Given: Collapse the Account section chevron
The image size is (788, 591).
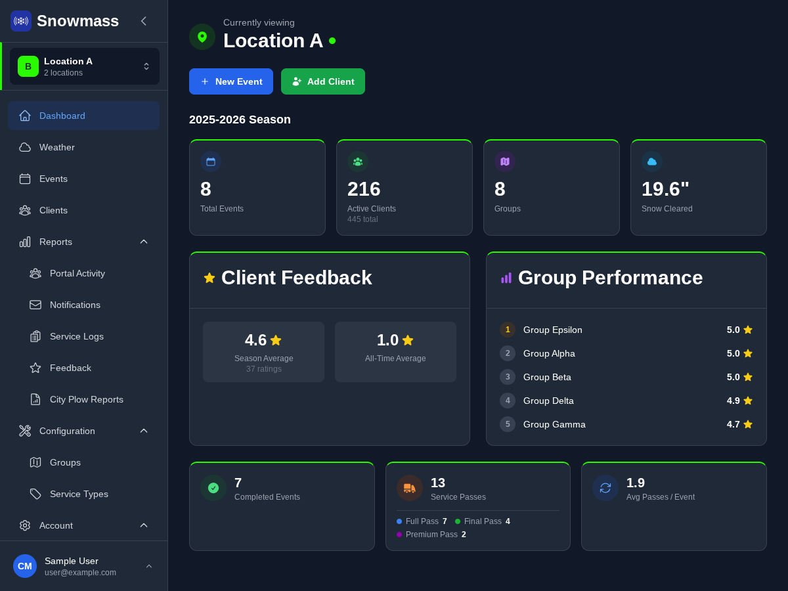Looking at the screenshot, I should pyautogui.click(x=144, y=525).
